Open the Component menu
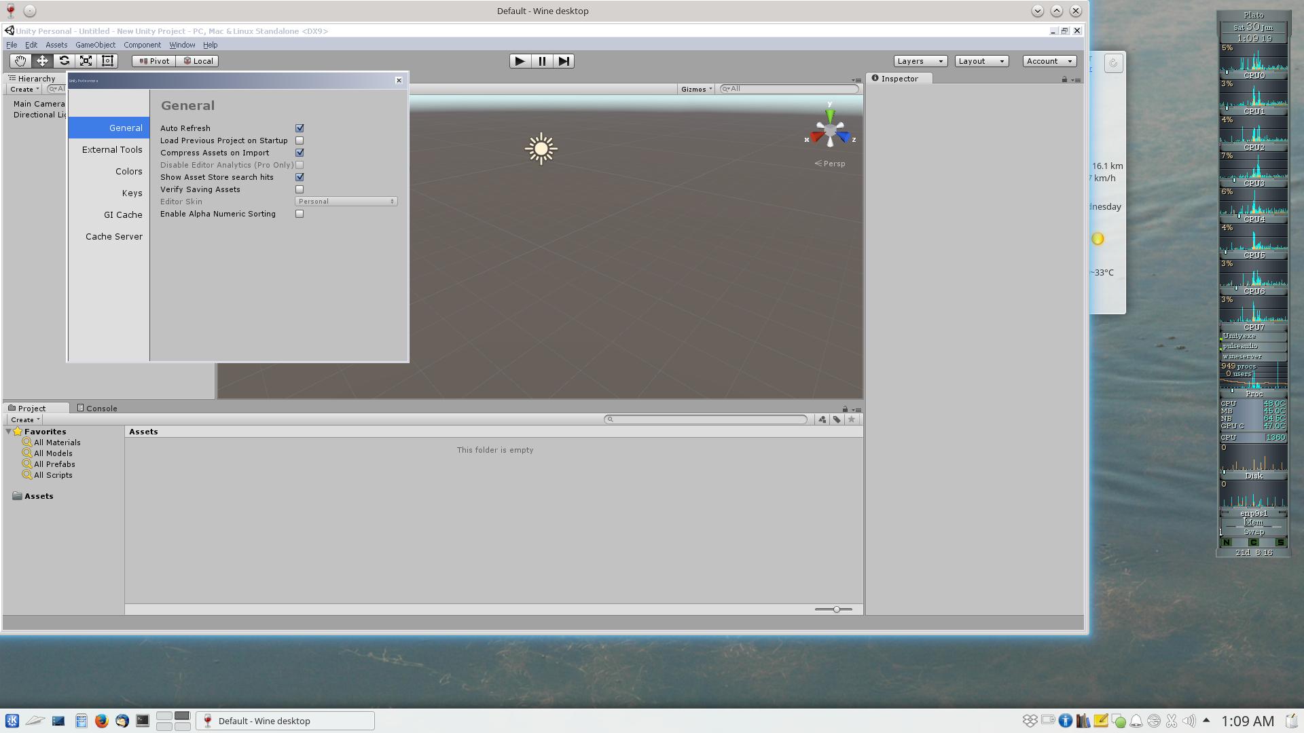Image resolution: width=1304 pixels, height=733 pixels. 142,45
